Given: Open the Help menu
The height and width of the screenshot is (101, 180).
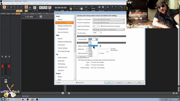Looking at the screenshot, I should click(47, 4).
